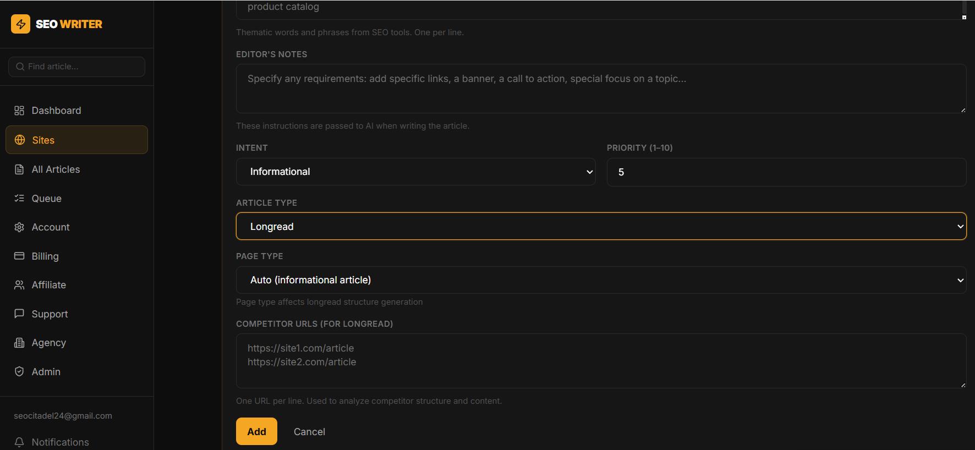
Task: Open the Dashboard menu item
Action: [76, 111]
